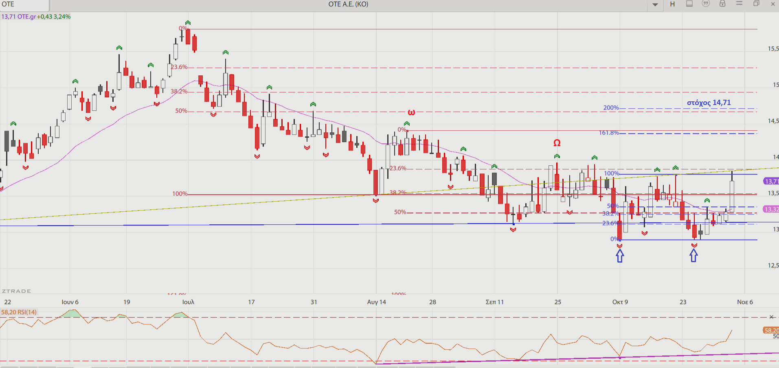779x368 pixels.
Task: Click the Ιουν 6 date label
Action: (70, 302)
